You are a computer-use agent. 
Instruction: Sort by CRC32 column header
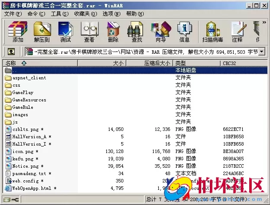coord(244,63)
